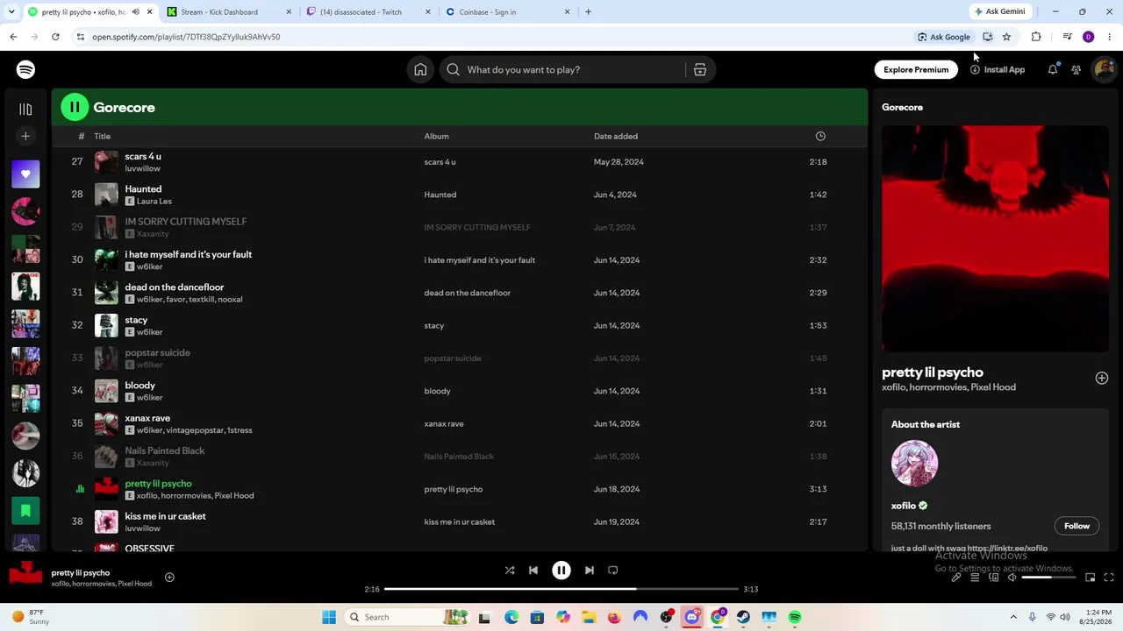
Task: Add pretty lil psycho to library in right panel
Action: (x=1102, y=379)
